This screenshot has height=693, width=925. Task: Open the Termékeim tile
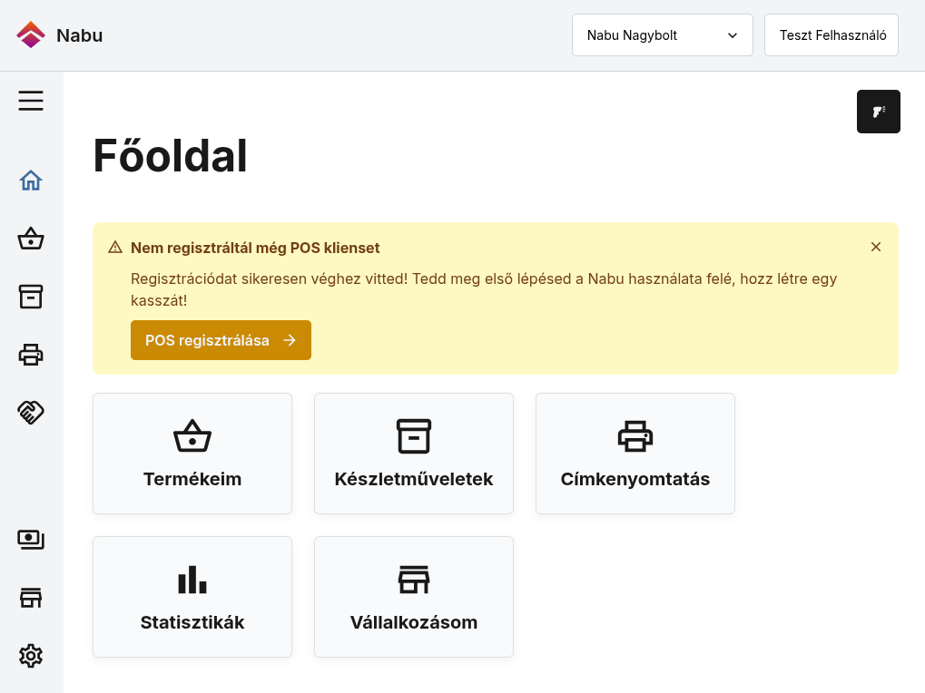(192, 454)
